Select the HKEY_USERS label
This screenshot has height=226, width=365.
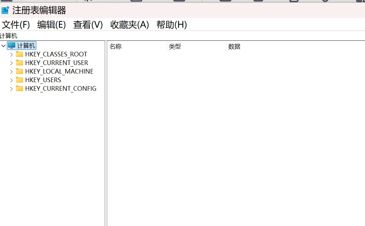pos(43,80)
